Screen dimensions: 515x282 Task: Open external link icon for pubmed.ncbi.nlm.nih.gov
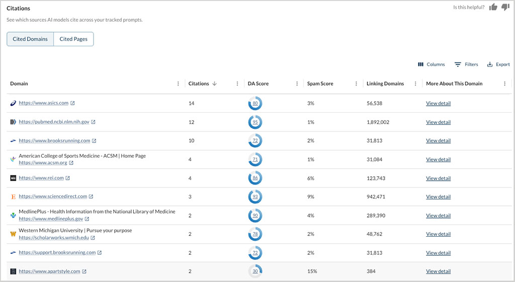(93, 121)
